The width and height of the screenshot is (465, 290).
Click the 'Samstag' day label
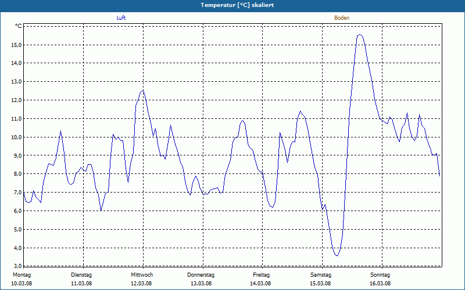321,275
